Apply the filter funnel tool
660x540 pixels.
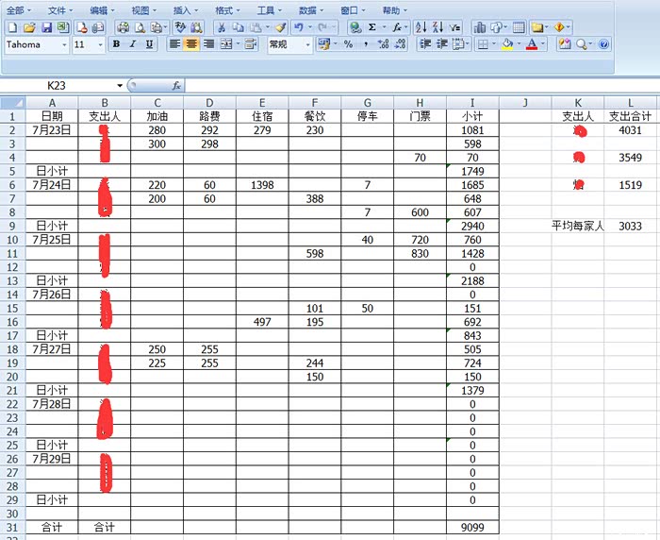pos(454,27)
